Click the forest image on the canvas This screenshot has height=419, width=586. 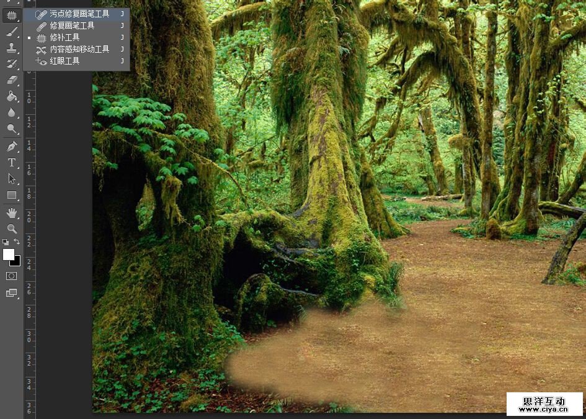coord(339,206)
